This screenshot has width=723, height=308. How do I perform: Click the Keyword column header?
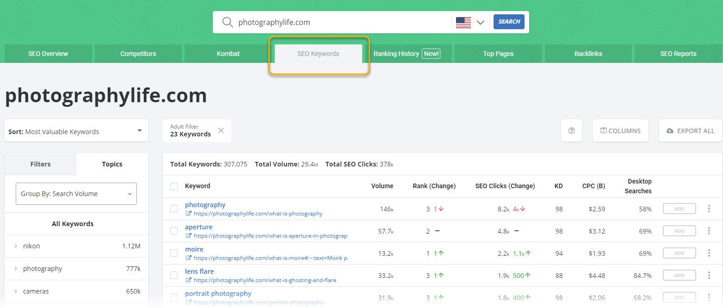tap(198, 186)
